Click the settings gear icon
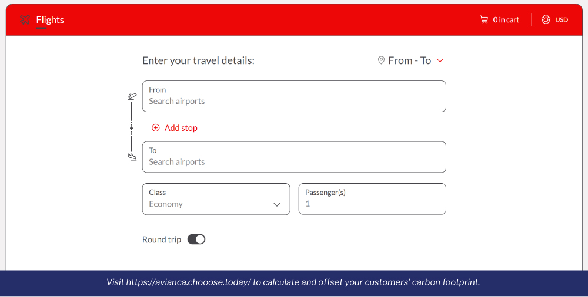 click(546, 20)
